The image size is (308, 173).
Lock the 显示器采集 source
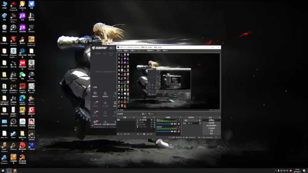[154, 120]
